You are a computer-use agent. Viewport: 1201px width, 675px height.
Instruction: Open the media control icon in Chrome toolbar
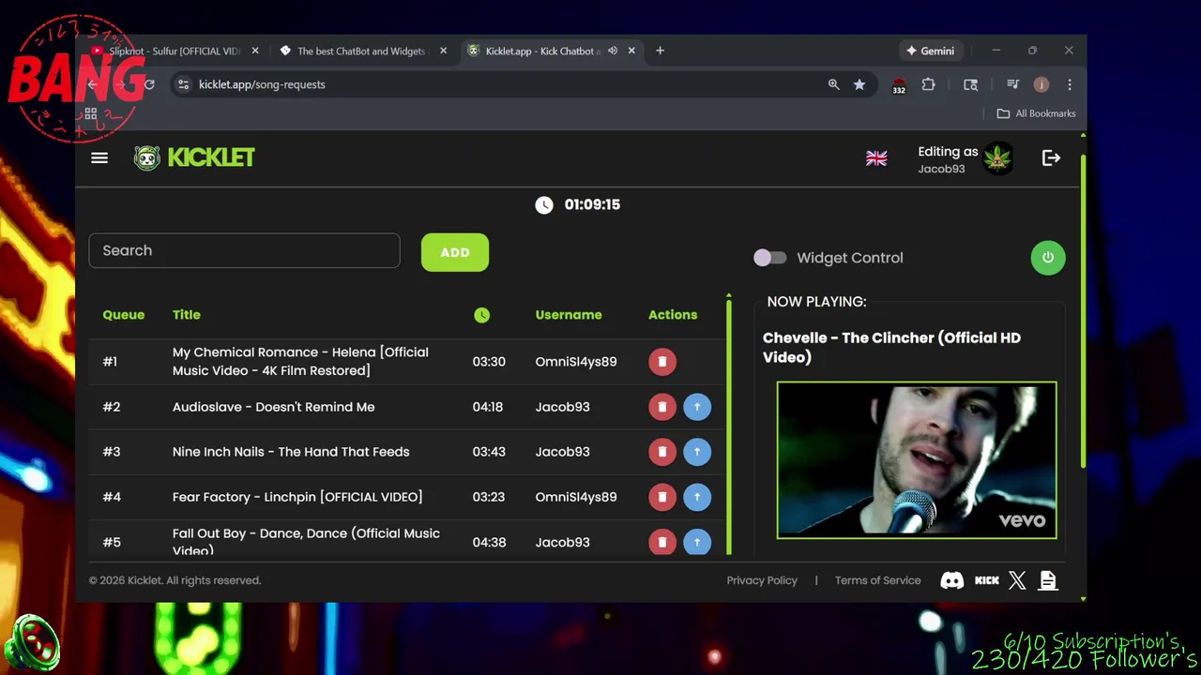(1012, 84)
